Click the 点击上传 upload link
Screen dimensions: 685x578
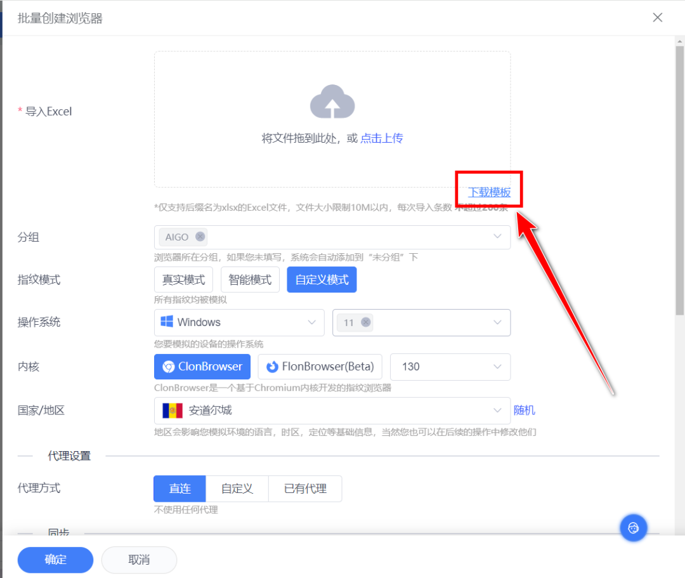coord(381,137)
